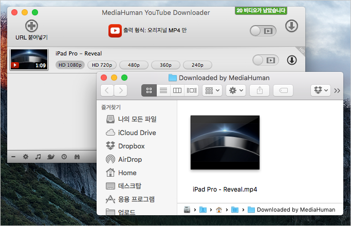Click the 즐겨찾기 sidebar header
The image size is (351, 226).
tap(111, 107)
